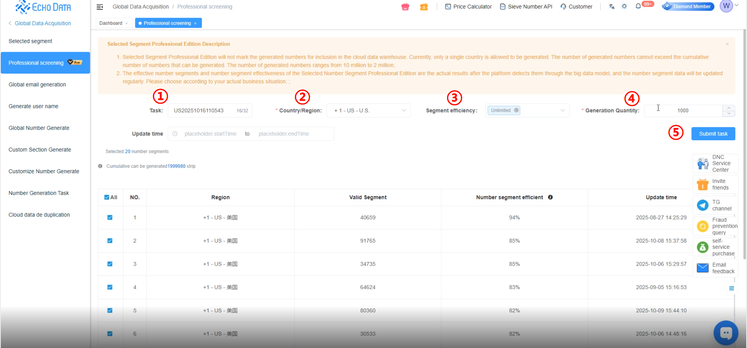Click the Submit task button
Viewport: 747px width, 348px height.
click(713, 134)
